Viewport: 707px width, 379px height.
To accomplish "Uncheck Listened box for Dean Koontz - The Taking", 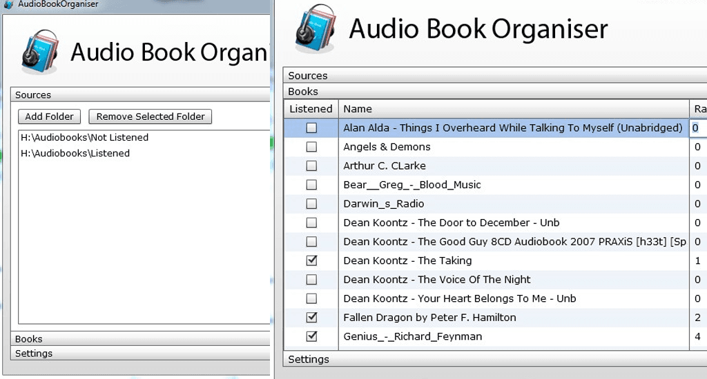I will (311, 260).
